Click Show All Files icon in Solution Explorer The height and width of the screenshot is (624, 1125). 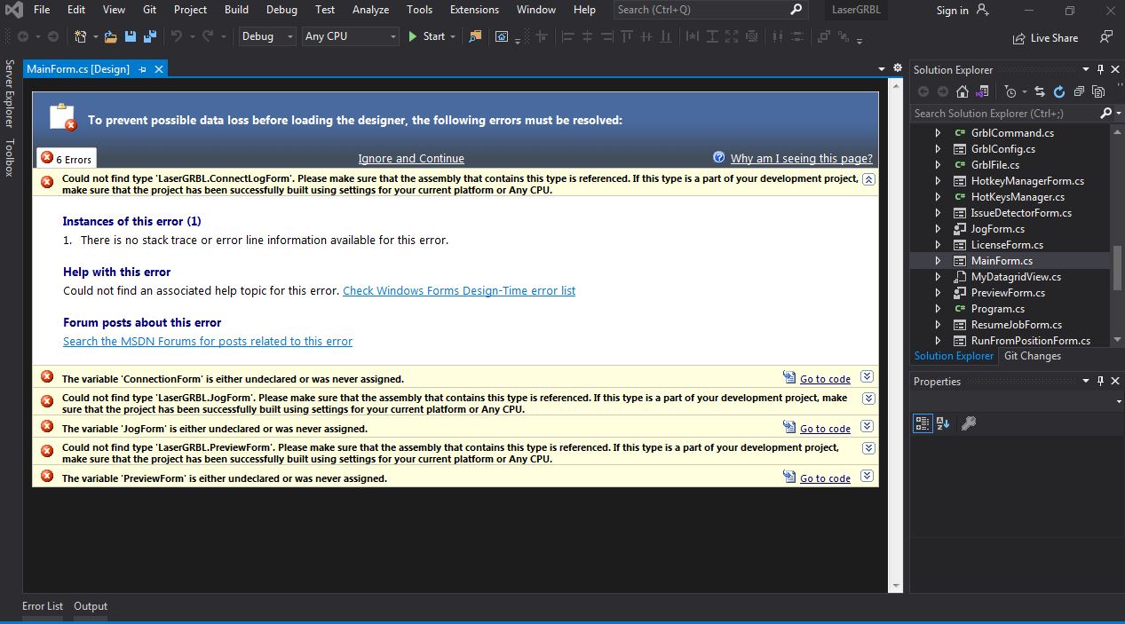point(1098,91)
